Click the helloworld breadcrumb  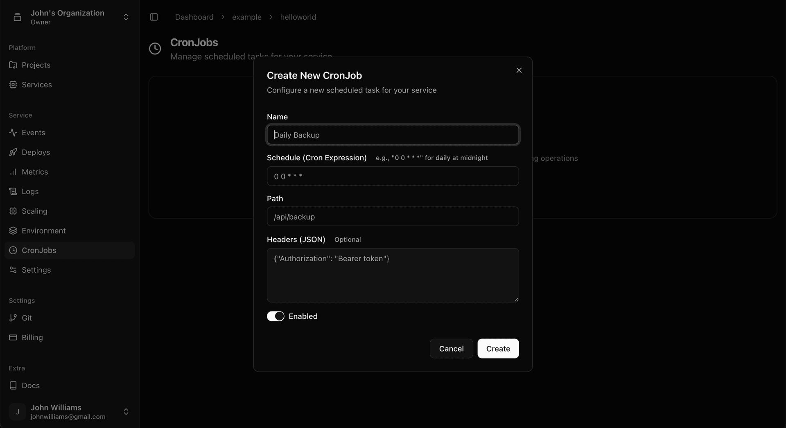tap(298, 17)
